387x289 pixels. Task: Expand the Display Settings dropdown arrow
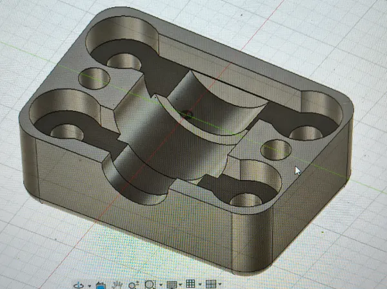[x=181, y=284]
